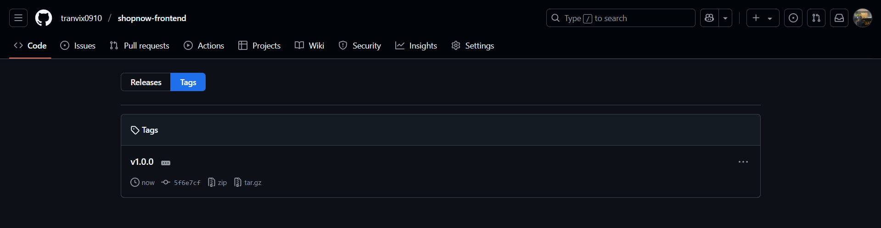Open the pull requests shortcut icon in header

(816, 18)
